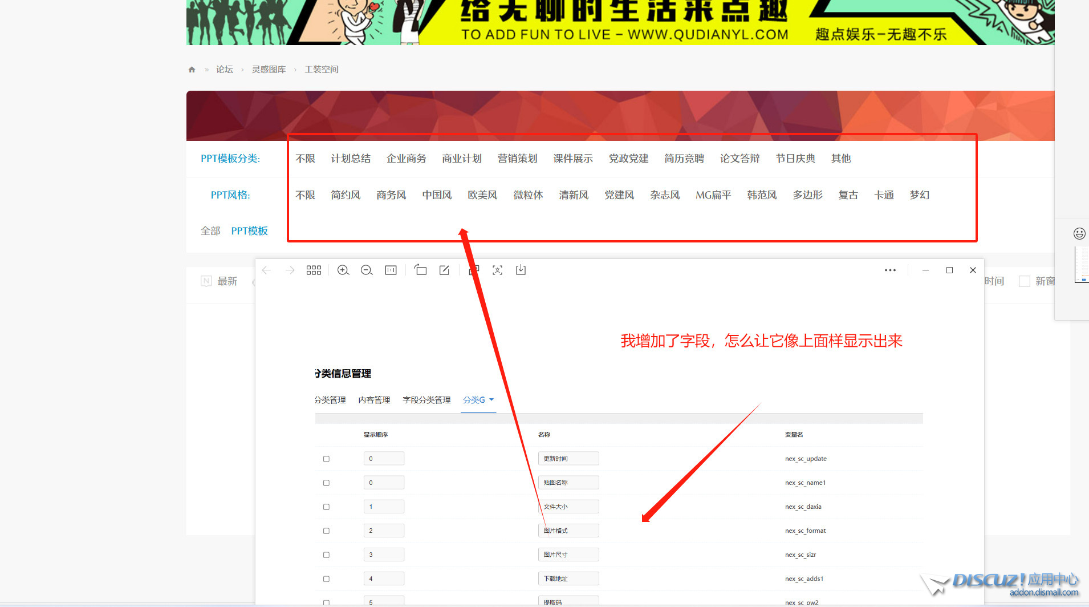This screenshot has width=1089, height=607.
Task: Open the edit image pencil icon
Action: click(x=444, y=270)
